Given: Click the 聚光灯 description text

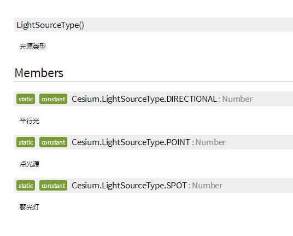Looking at the screenshot, I should click(30, 207).
